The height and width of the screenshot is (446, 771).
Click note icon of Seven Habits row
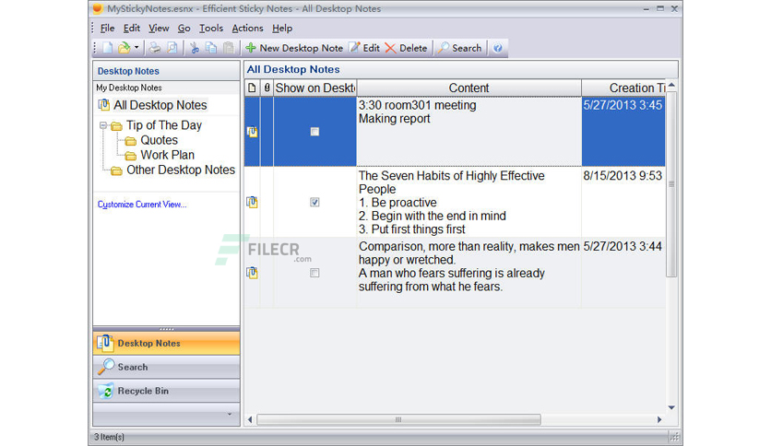253,202
